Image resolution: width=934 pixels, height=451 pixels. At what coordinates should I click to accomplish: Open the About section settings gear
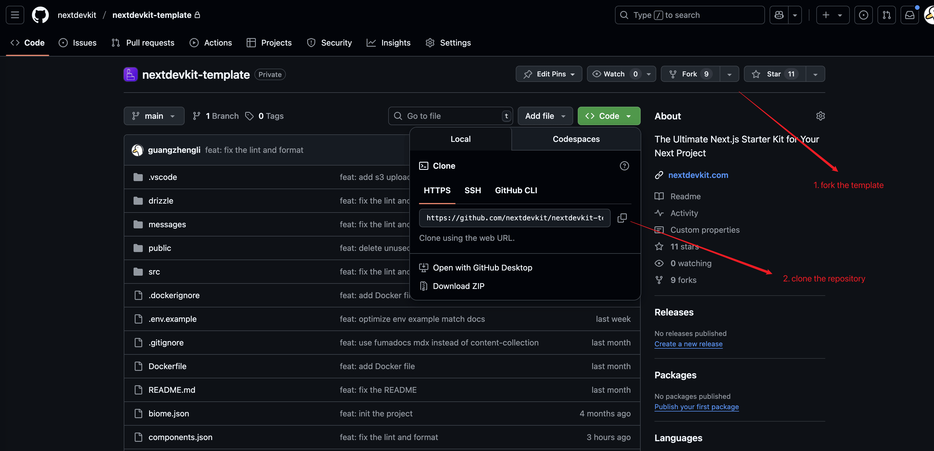coord(820,116)
